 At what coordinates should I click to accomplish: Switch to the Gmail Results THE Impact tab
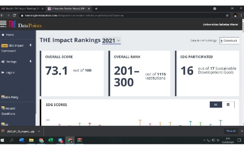tap(22, 9)
